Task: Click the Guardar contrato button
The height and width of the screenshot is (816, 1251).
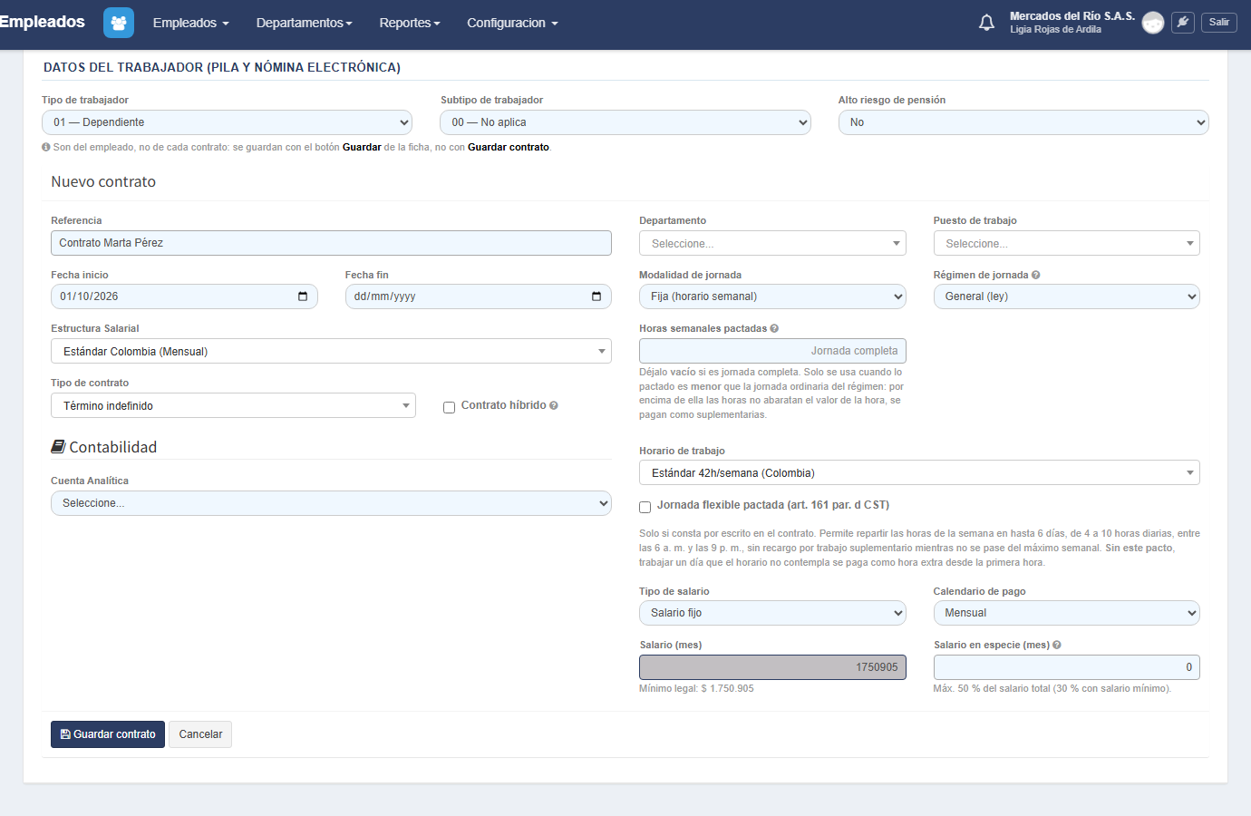Action: (x=108, y=734)
